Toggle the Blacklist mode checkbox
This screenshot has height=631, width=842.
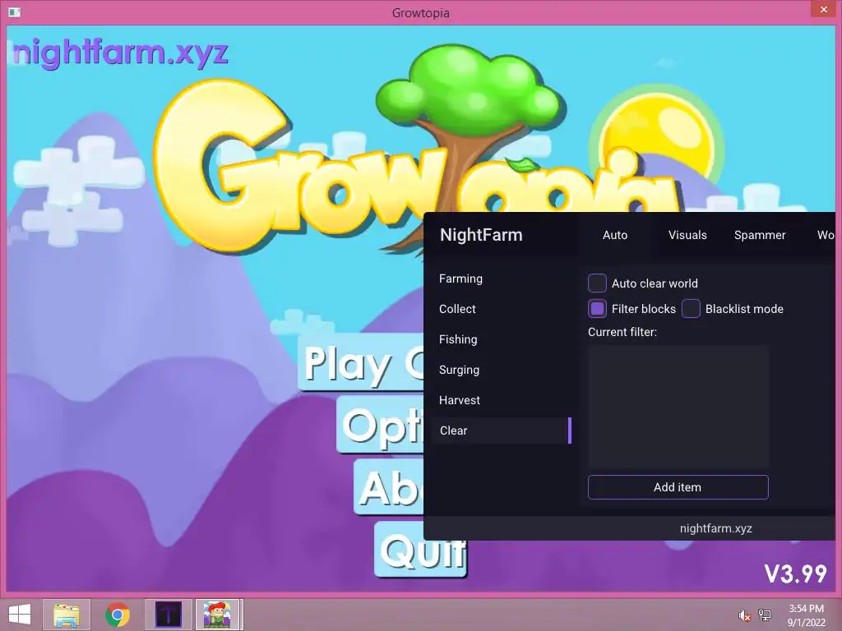click(x=691, y=309)
